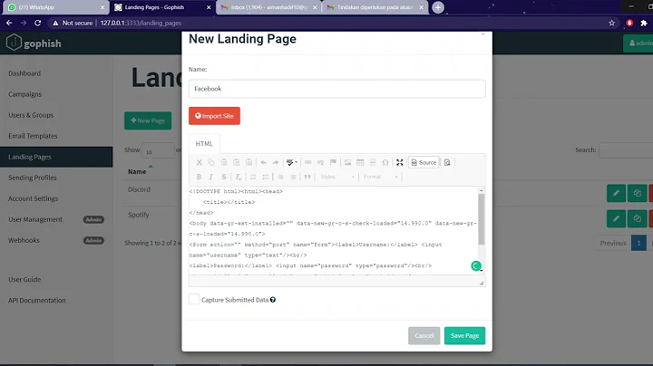The image size is (653, 366).
Task: Open the spell checker dropdown
Action: 291,163
